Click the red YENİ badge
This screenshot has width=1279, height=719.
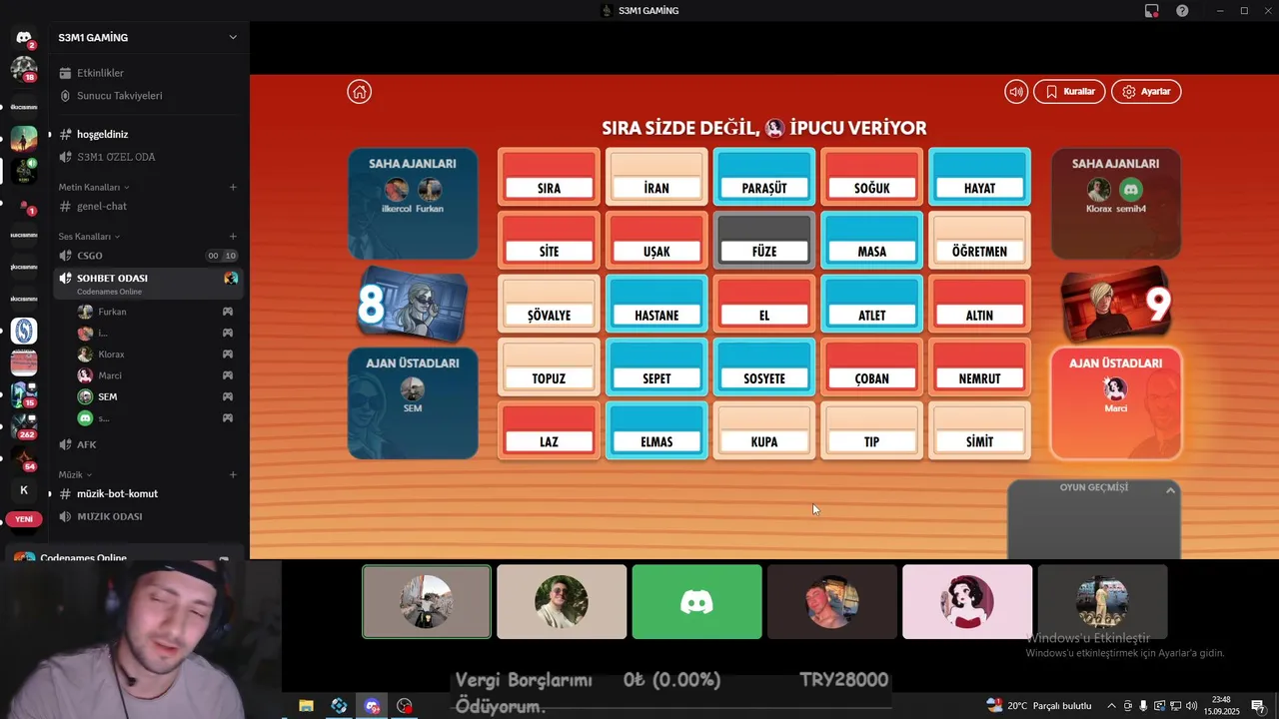click(24, 519)
